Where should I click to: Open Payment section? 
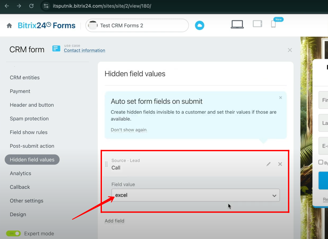(20, 91)
